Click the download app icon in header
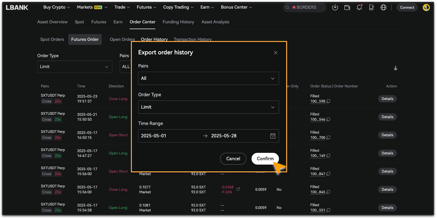The image size is (437, 218). tap(335, 7)
